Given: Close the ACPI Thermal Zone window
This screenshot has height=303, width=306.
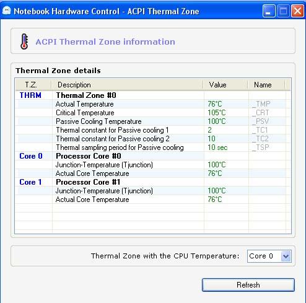Looking at the screenshot, I should (x=297, y=11).
